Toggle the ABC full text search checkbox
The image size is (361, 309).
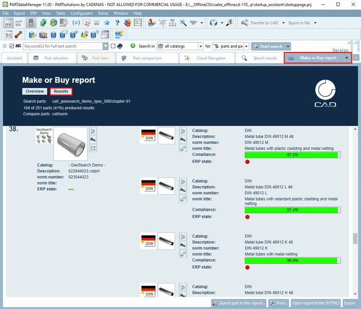pyautogui.click(x=12, y=46)
